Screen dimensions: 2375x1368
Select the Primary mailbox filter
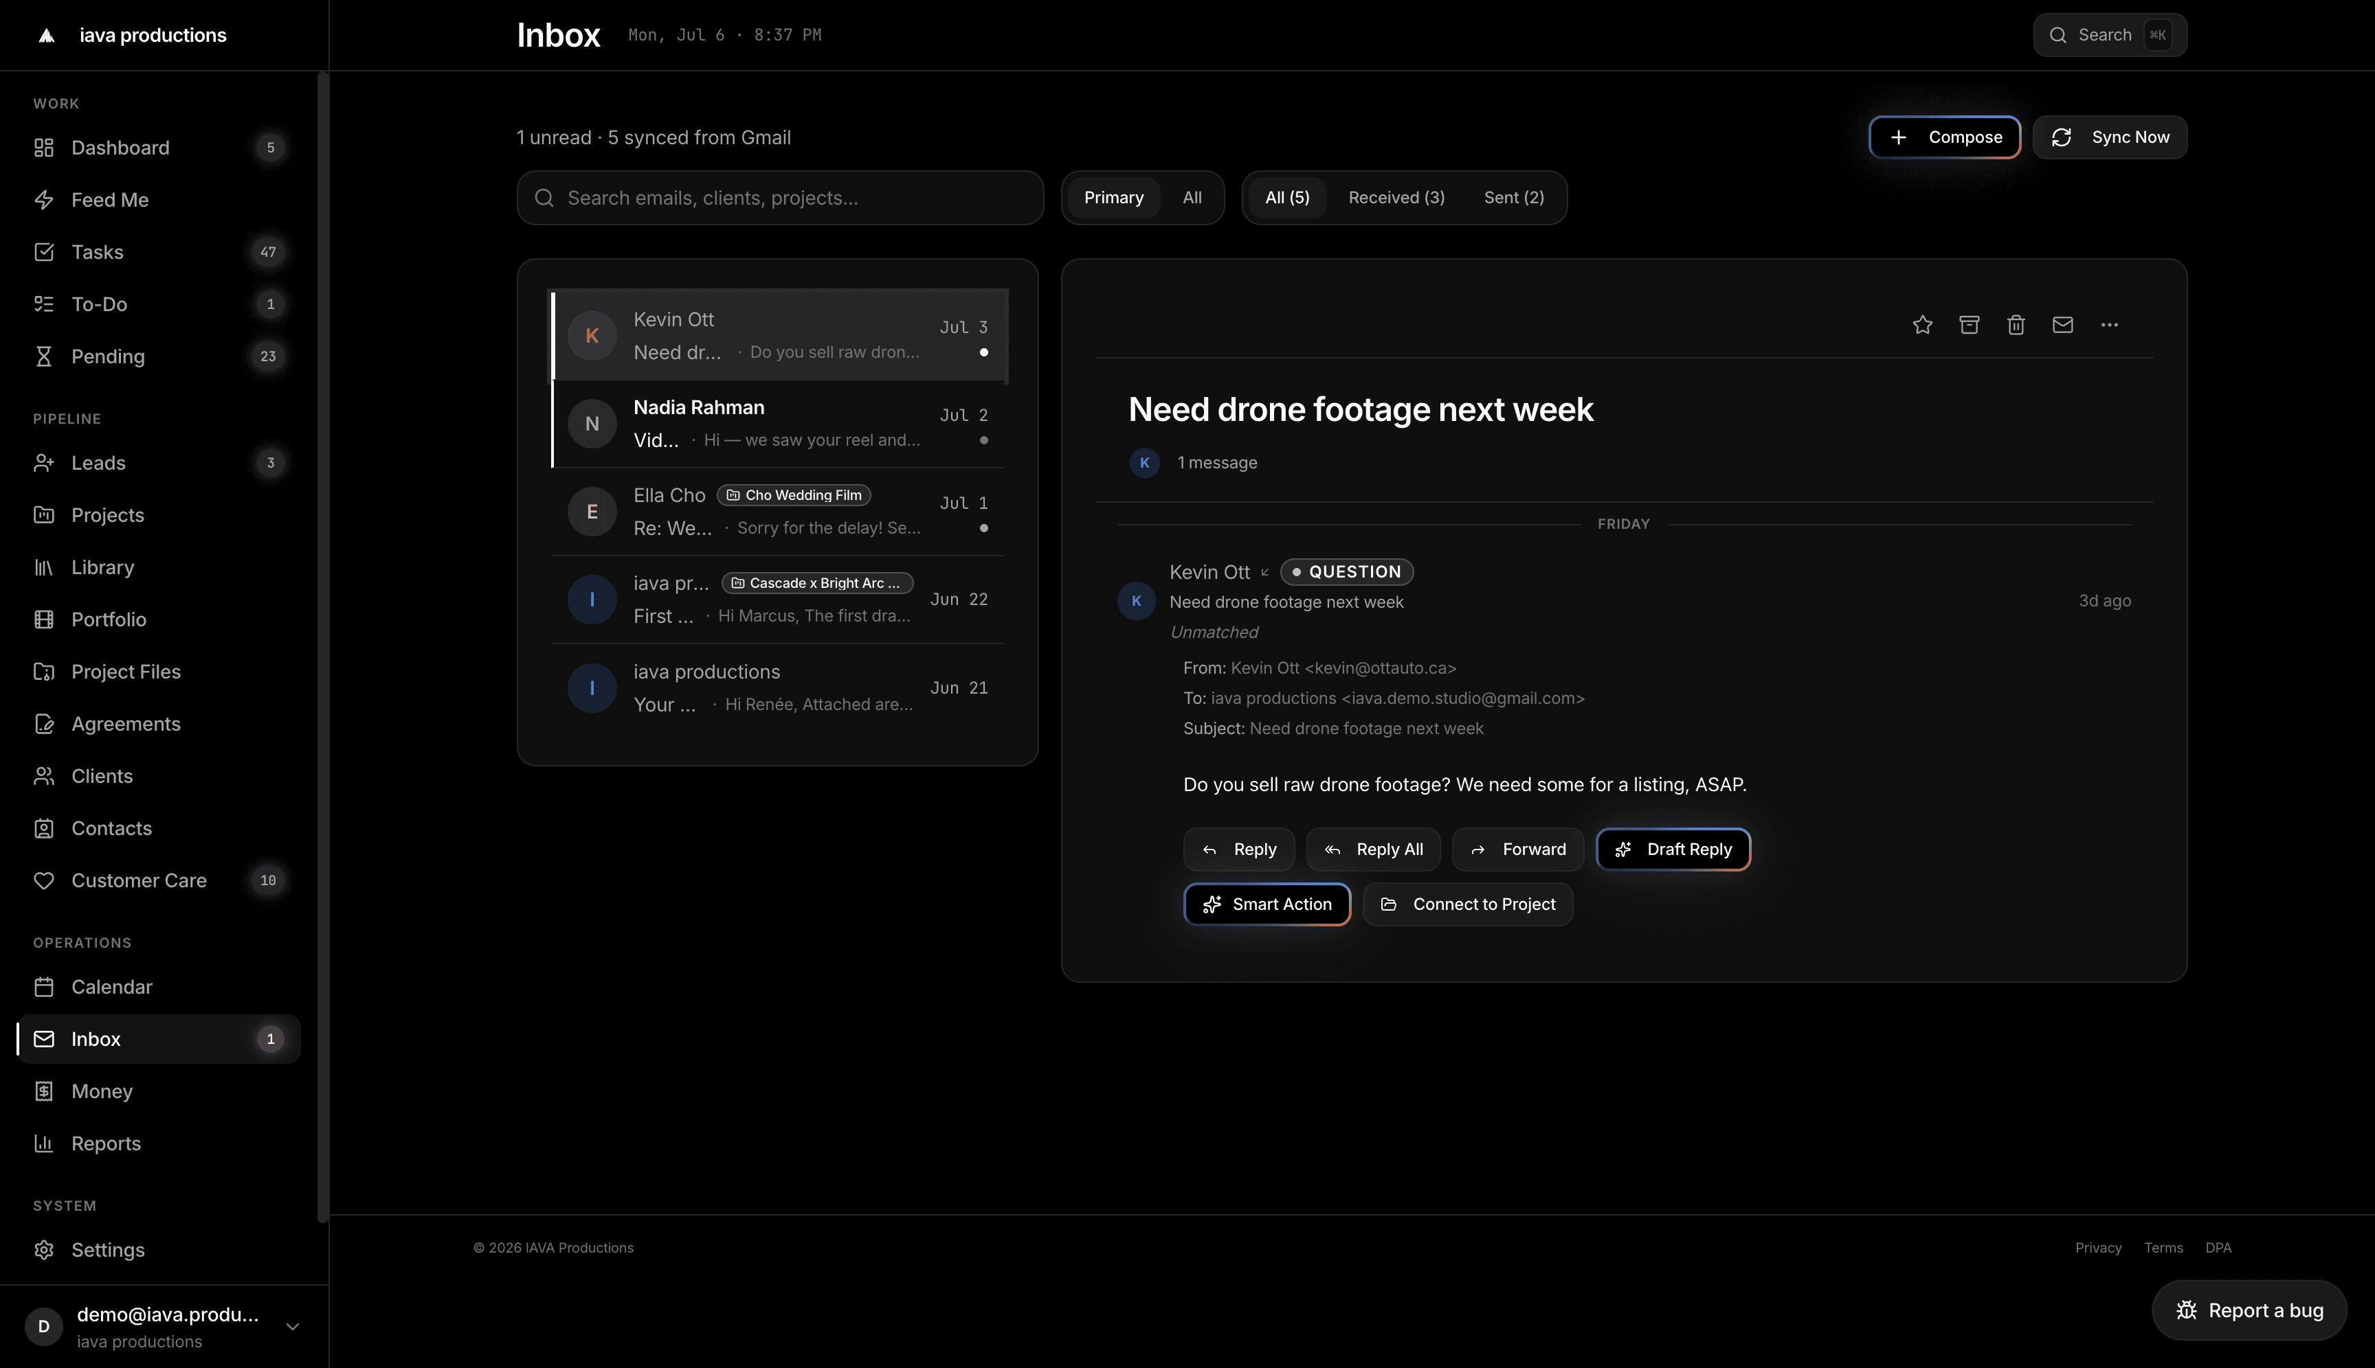[x=1113, y=197]
